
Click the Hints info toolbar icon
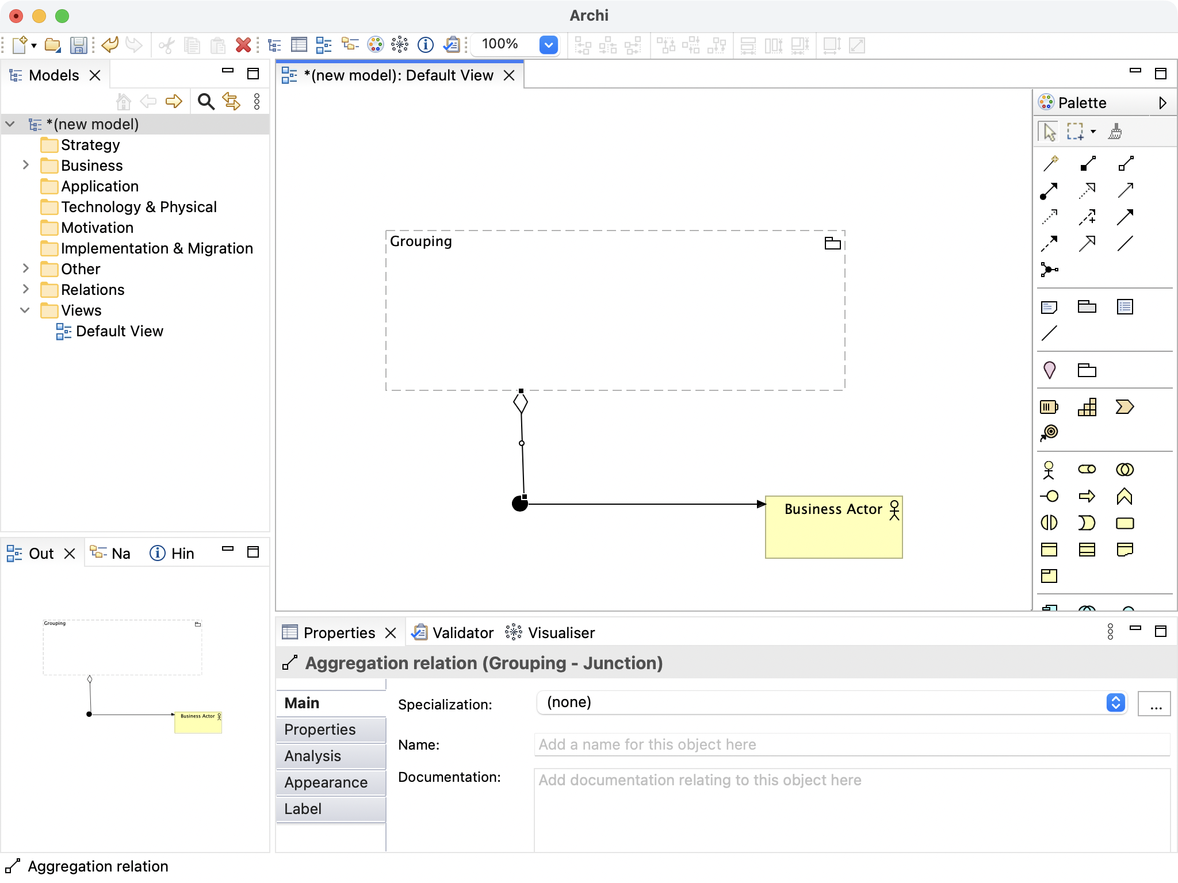point(426,45)
